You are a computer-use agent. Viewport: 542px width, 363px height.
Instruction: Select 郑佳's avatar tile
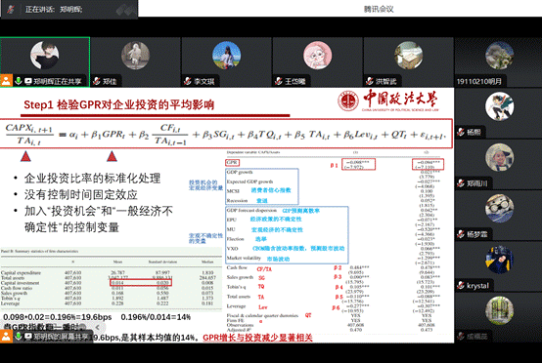pos(135,56)
